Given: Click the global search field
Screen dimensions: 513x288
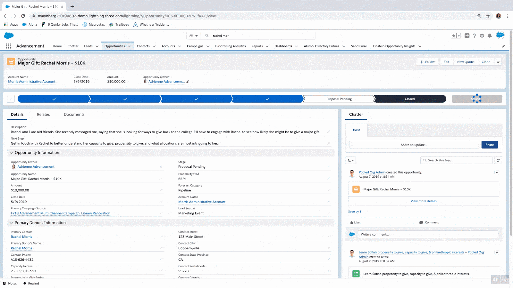Looking at the screenshot, I should point(258,36).
